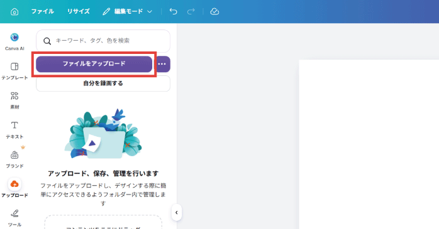Open the 素材 elements panel

14,100
